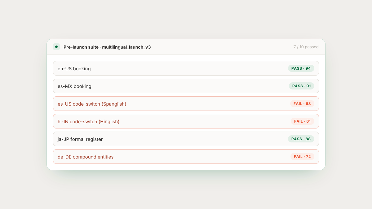Click the FAIL · 72 badge
Viewport: 372px width, 209px height.
tap(302, 157)
